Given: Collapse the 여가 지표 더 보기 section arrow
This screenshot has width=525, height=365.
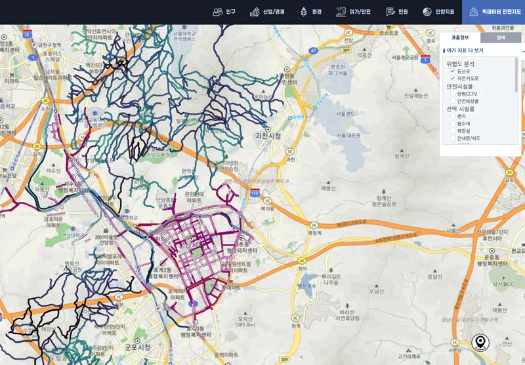Looking at the screenshot, I should [522, 50].
